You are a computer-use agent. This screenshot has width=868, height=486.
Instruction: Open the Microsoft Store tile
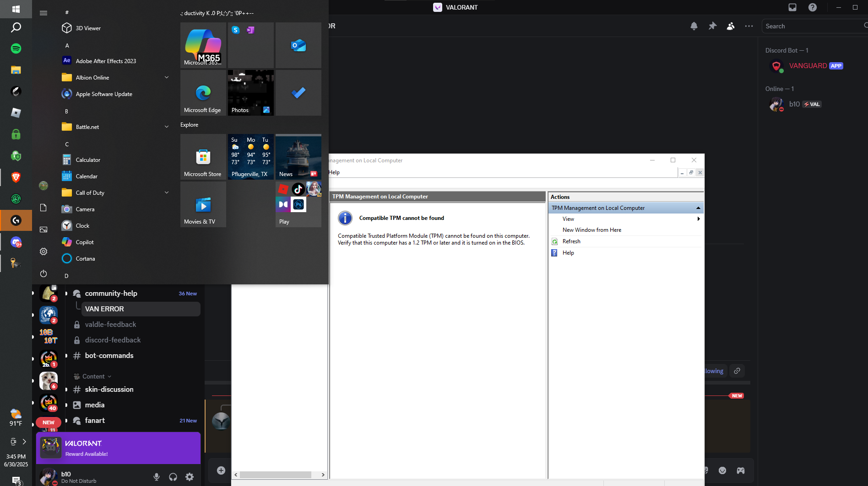click(x=203, y=157)
